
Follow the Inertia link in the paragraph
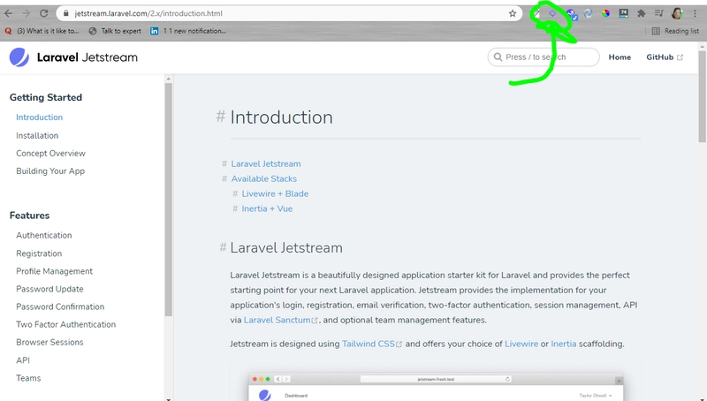564,344
